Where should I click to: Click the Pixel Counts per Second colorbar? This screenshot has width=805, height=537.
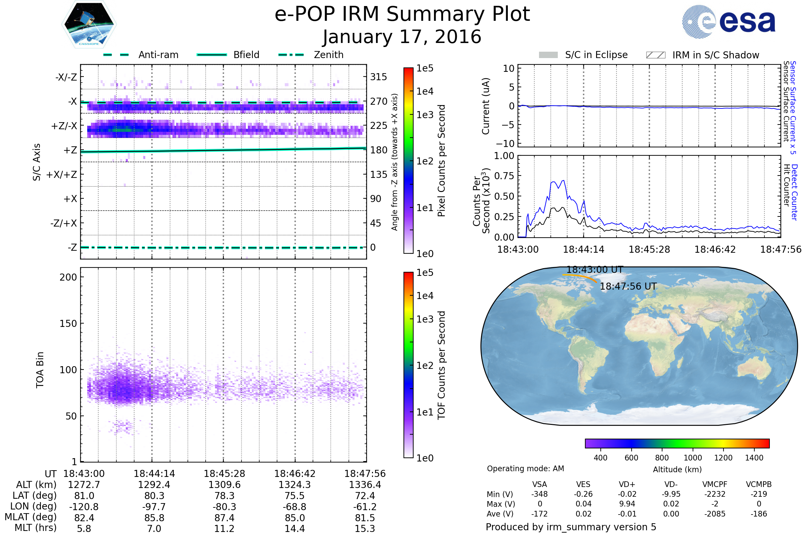pos(408,161)
